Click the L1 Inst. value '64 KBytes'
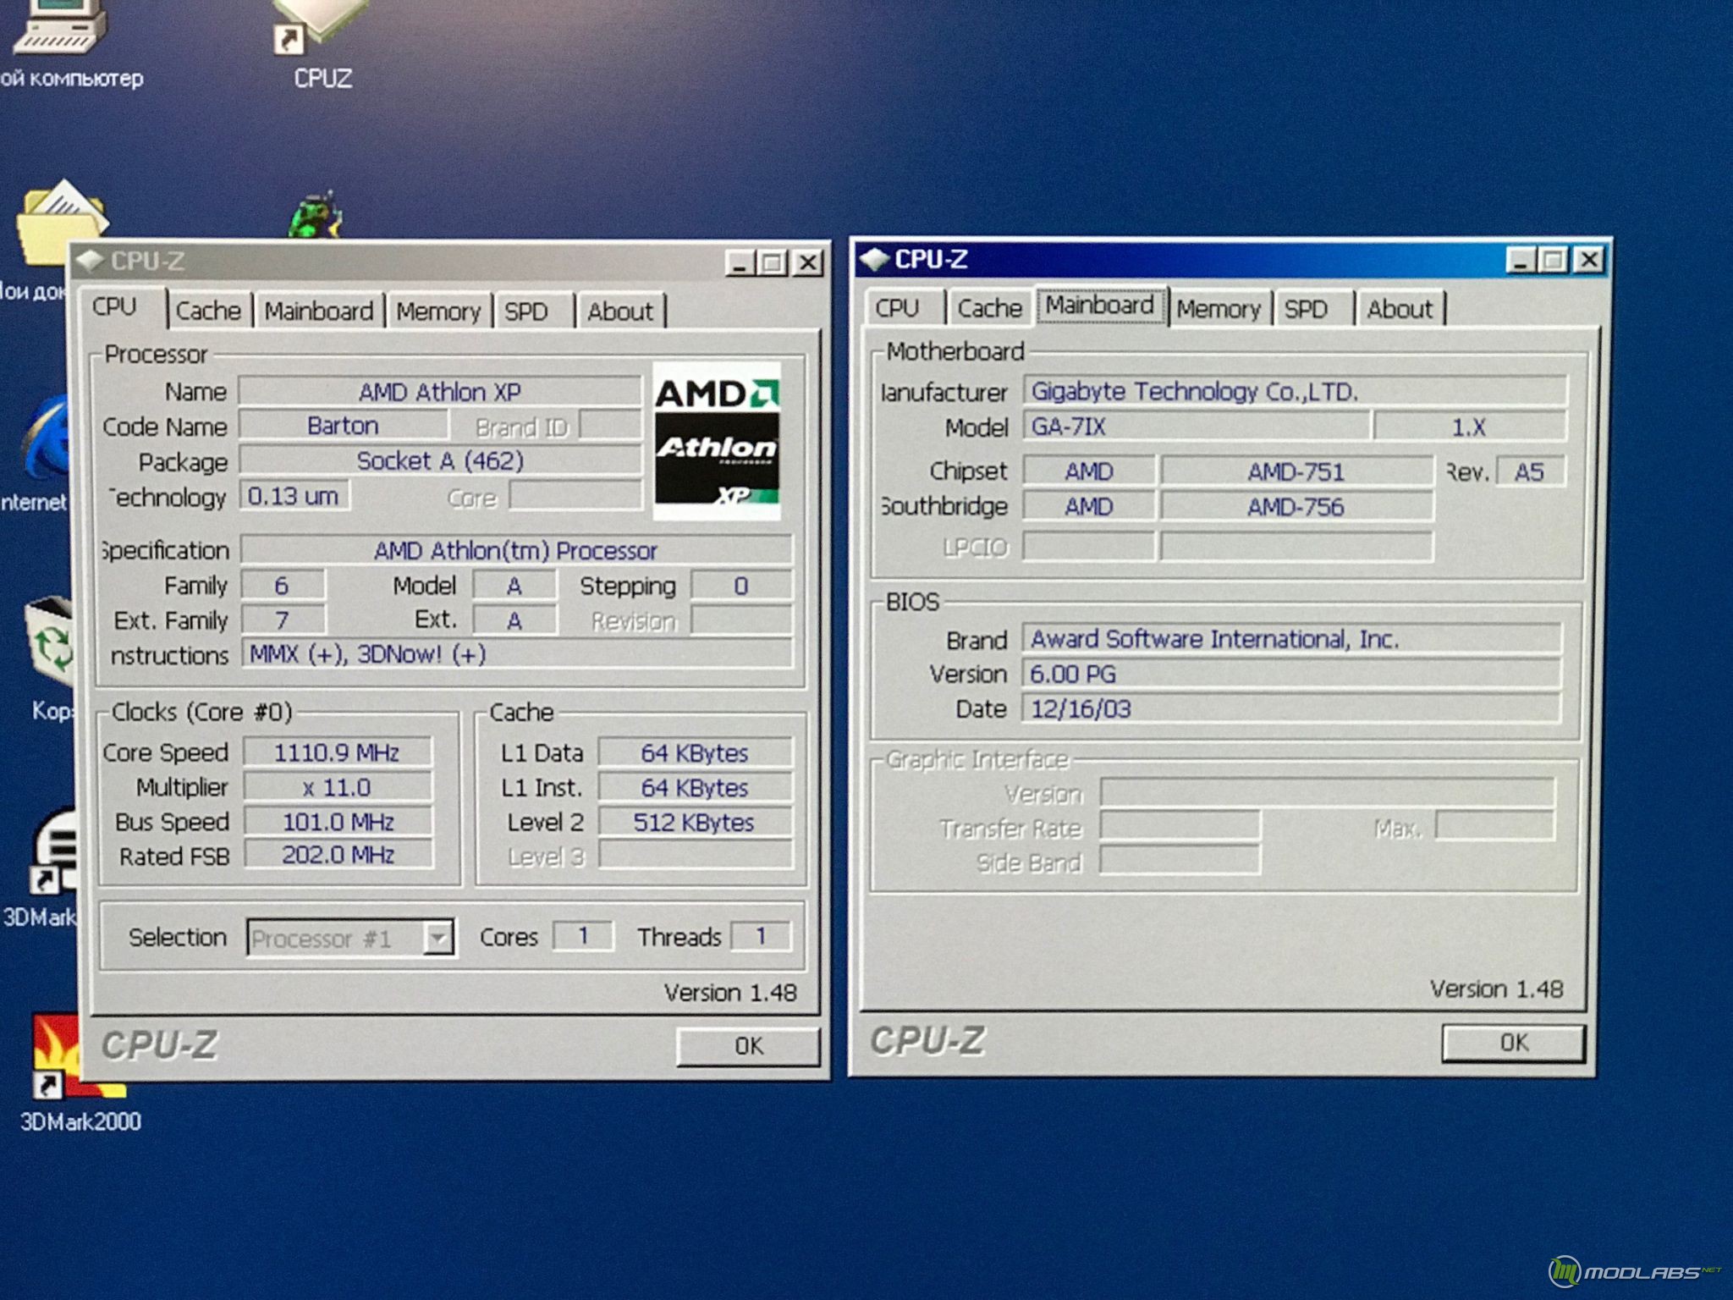1733x1300 pixels. [x=695, y=787]
